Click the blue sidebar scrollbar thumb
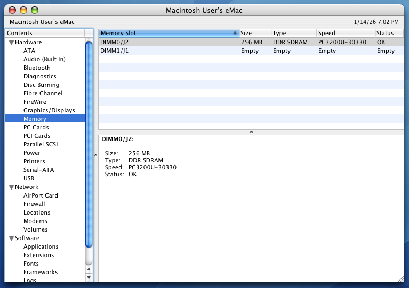The height and width of the screenshot is (288, 409). [x=89, y=144]
